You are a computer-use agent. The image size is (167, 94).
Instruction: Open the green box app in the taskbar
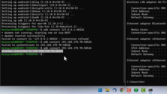(136, 90)
